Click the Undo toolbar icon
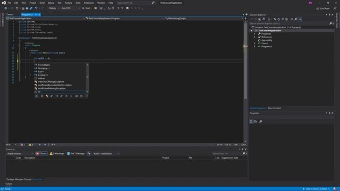The height and width of the screenshot is (191, 340). coord(36,8)
